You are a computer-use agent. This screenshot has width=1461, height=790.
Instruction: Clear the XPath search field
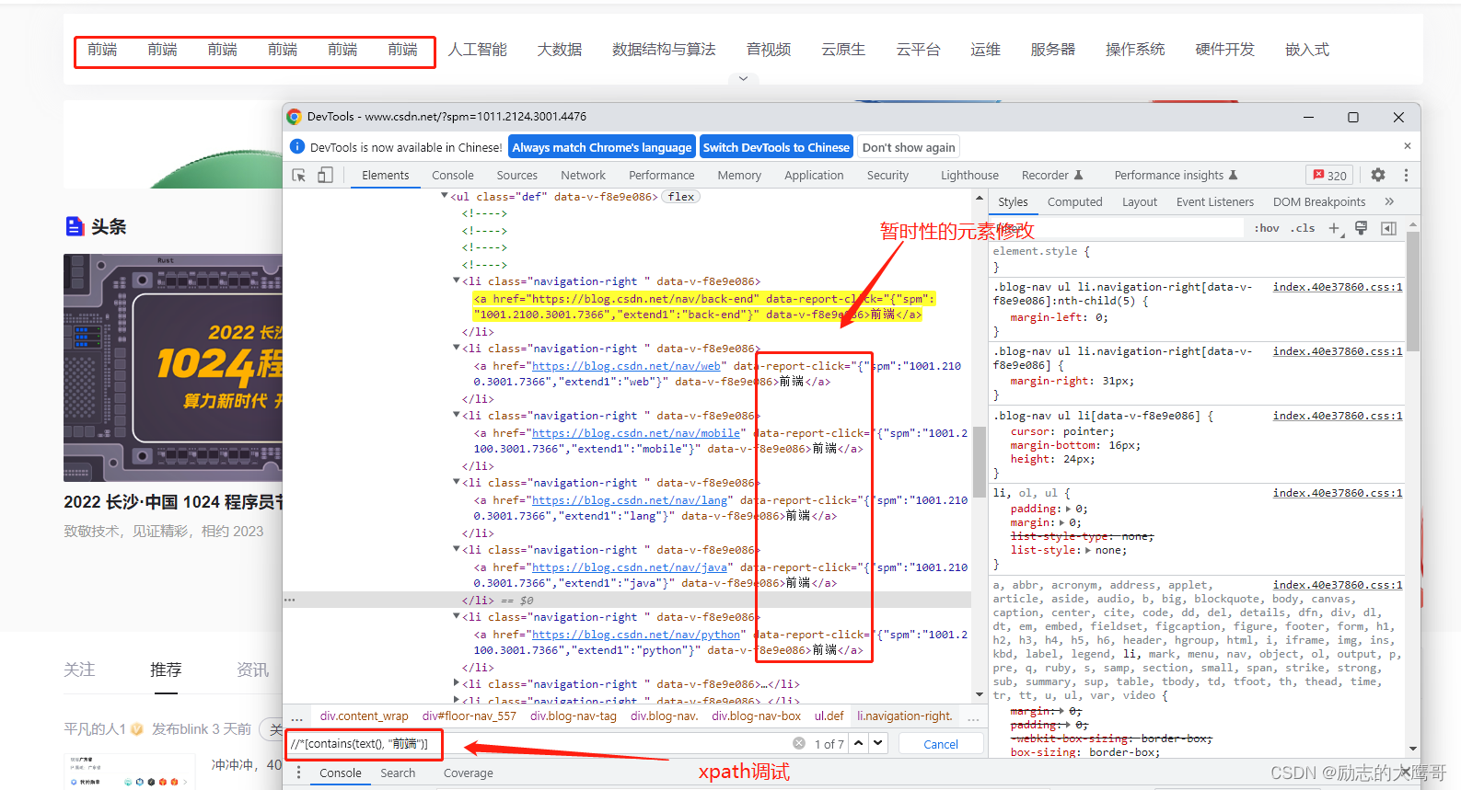(x=799, y=743)
